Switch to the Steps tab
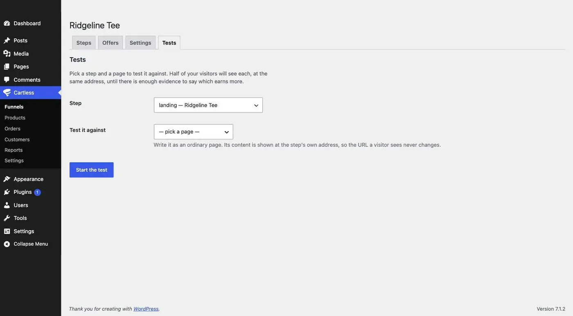The width and height of the screenshot is (573, 316). (84, 43)
